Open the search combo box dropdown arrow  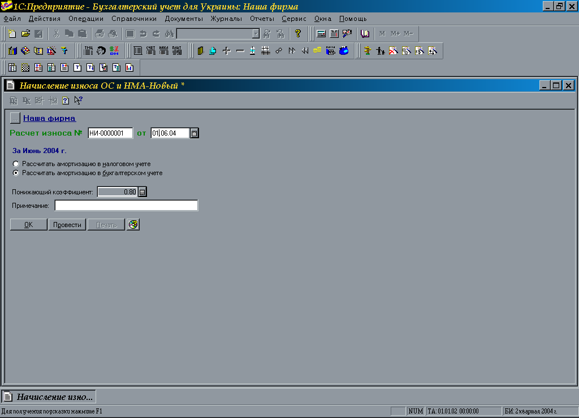(x=256, y=33)
